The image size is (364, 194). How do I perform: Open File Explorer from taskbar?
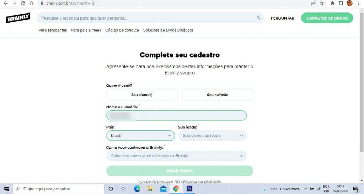tap(150, 189)
